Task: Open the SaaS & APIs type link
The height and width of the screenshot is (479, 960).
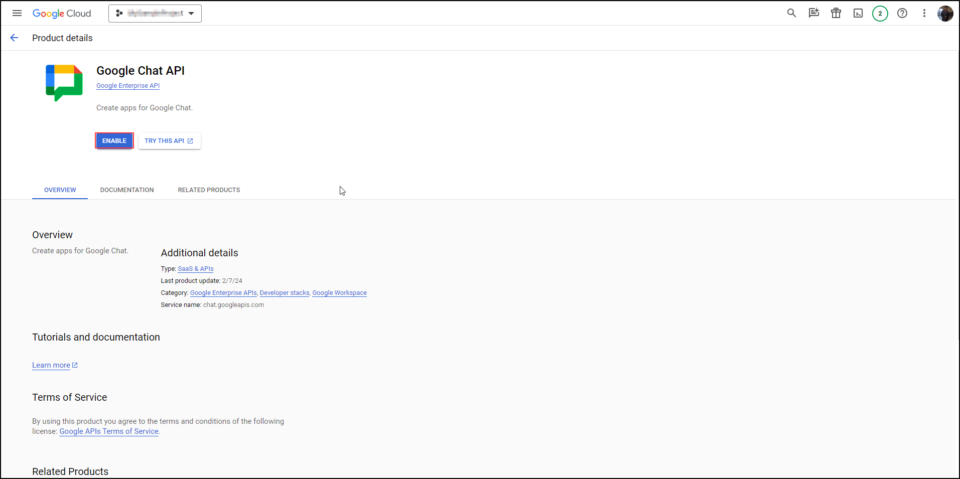Action: tap(196, 269)
